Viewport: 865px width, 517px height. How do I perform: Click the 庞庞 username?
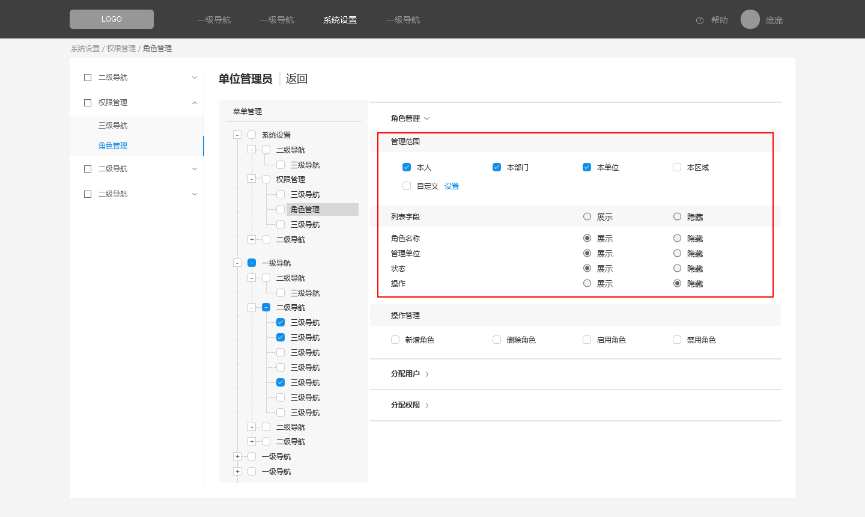[774, 20]
